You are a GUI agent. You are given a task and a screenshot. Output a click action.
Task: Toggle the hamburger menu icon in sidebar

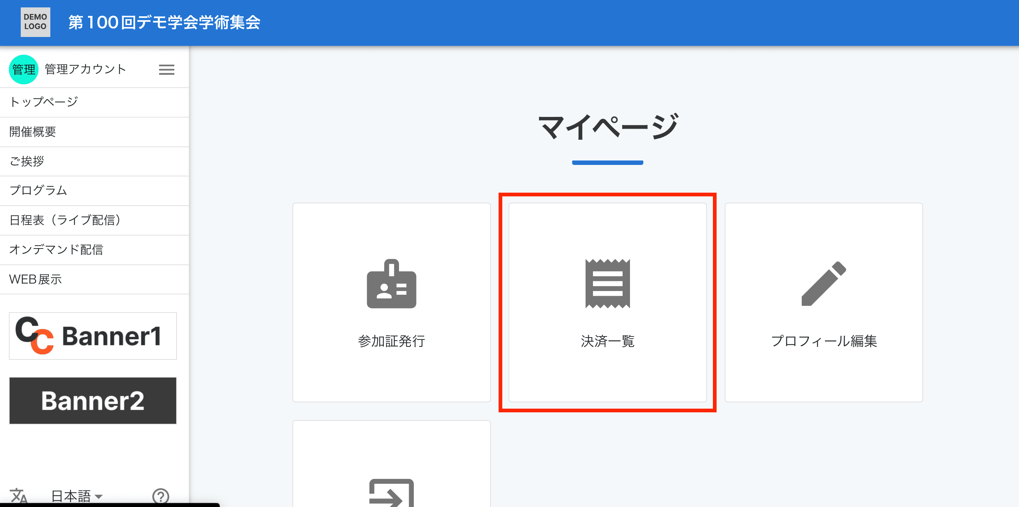pyautogui.click(x=167, y=70)
